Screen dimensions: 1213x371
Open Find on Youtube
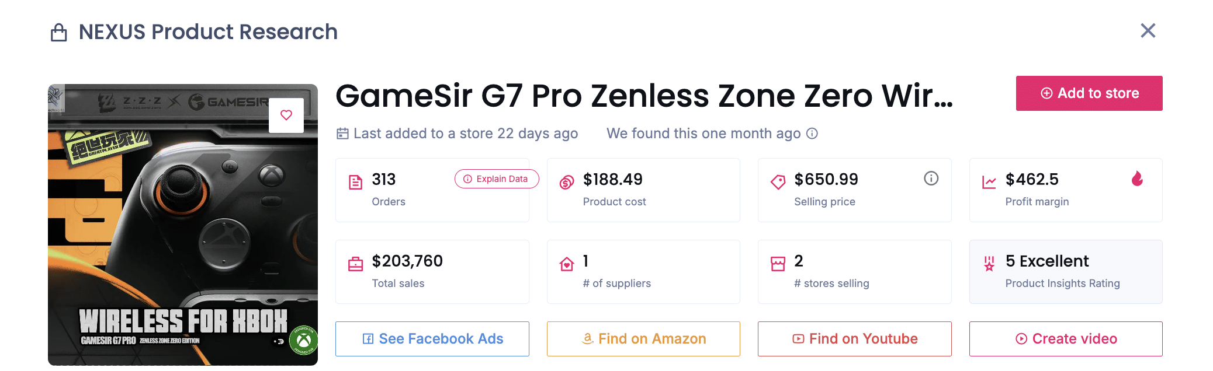(x=854, y=339)
